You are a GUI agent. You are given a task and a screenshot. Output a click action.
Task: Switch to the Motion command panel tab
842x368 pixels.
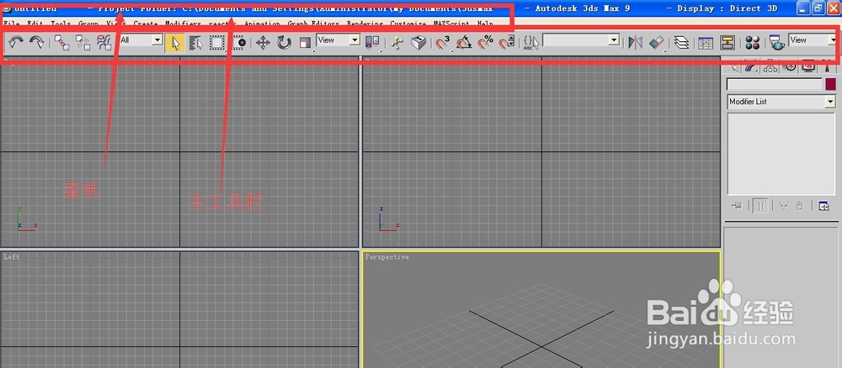[790, 67]
